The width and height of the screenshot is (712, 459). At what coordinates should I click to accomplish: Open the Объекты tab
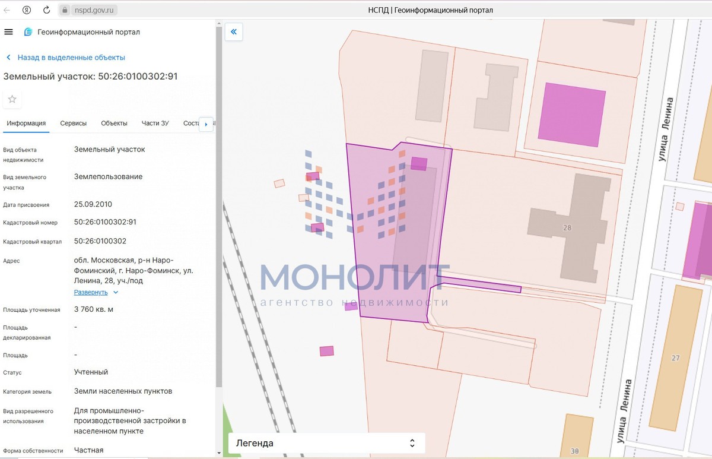click(114, 124)
